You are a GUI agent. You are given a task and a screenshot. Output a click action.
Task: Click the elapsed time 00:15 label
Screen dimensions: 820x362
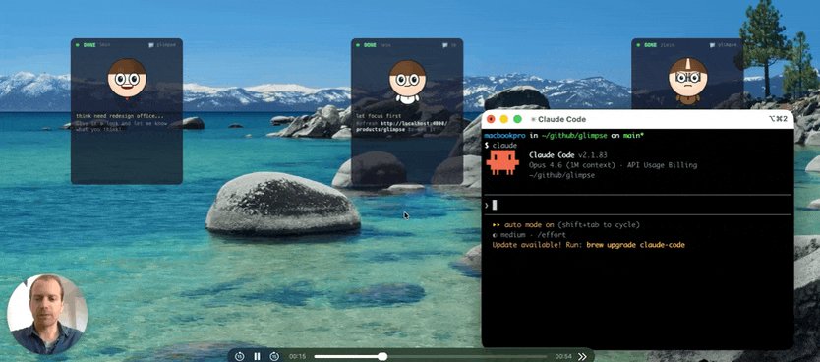coord(297,356)
